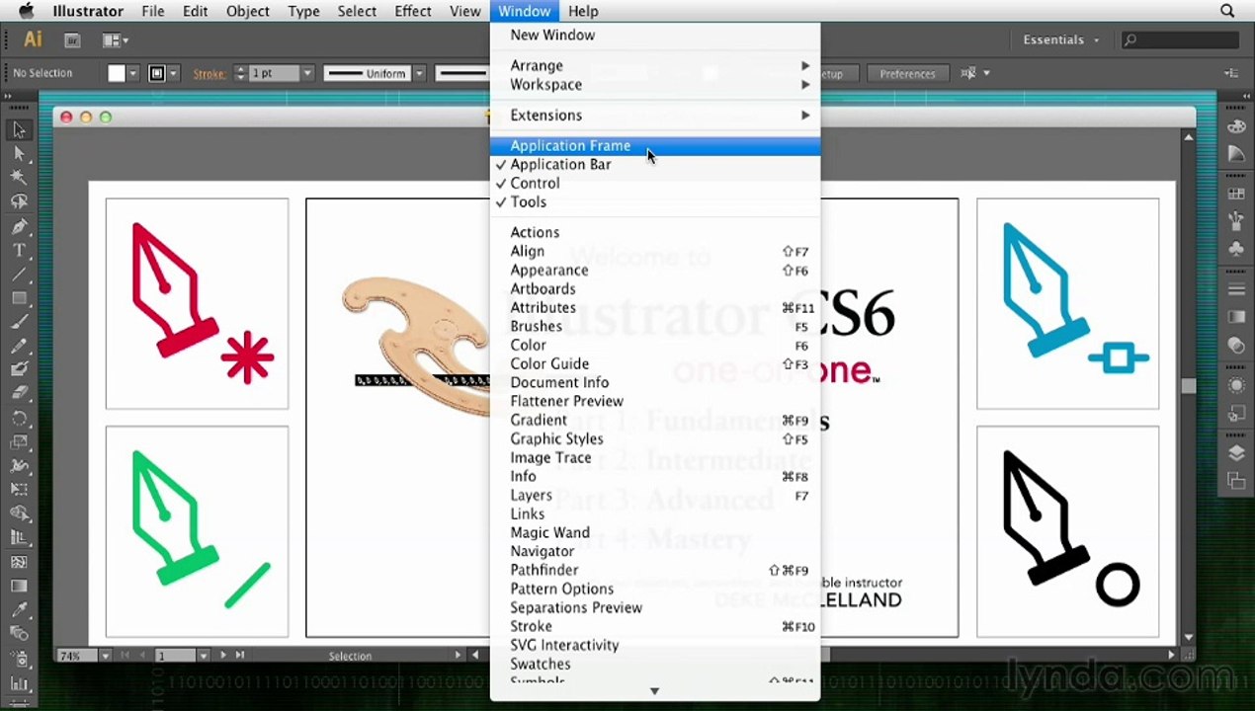Select the Rectangle tool
Image resolution: width=1255 pixels, height=711 pixels.
[x=19, y=297]
